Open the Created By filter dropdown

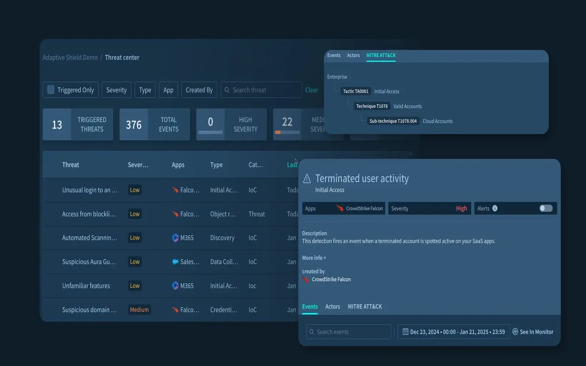(199, 90)
